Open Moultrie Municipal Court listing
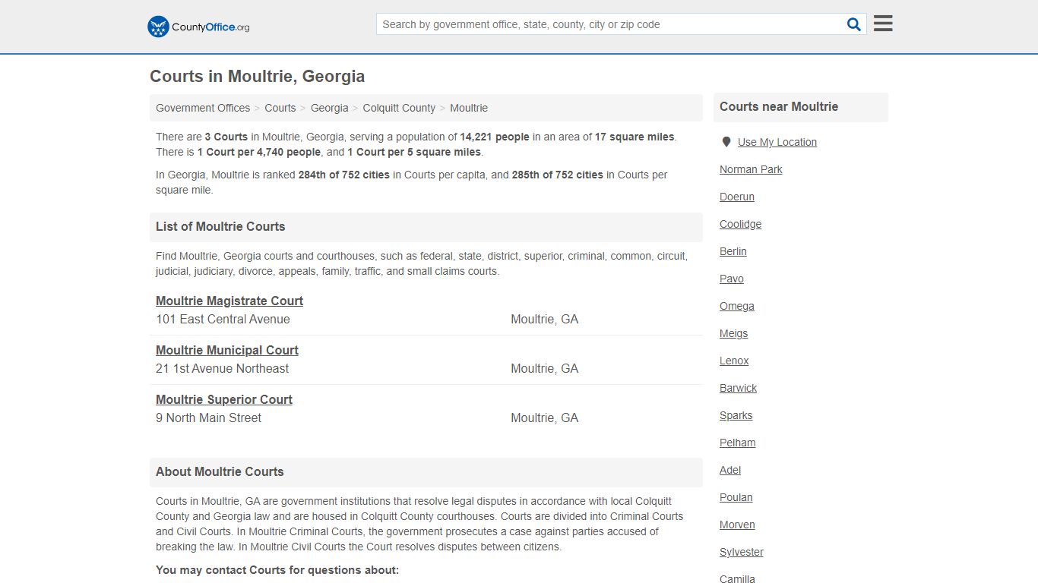1038x583 pixels. [227, 350]
